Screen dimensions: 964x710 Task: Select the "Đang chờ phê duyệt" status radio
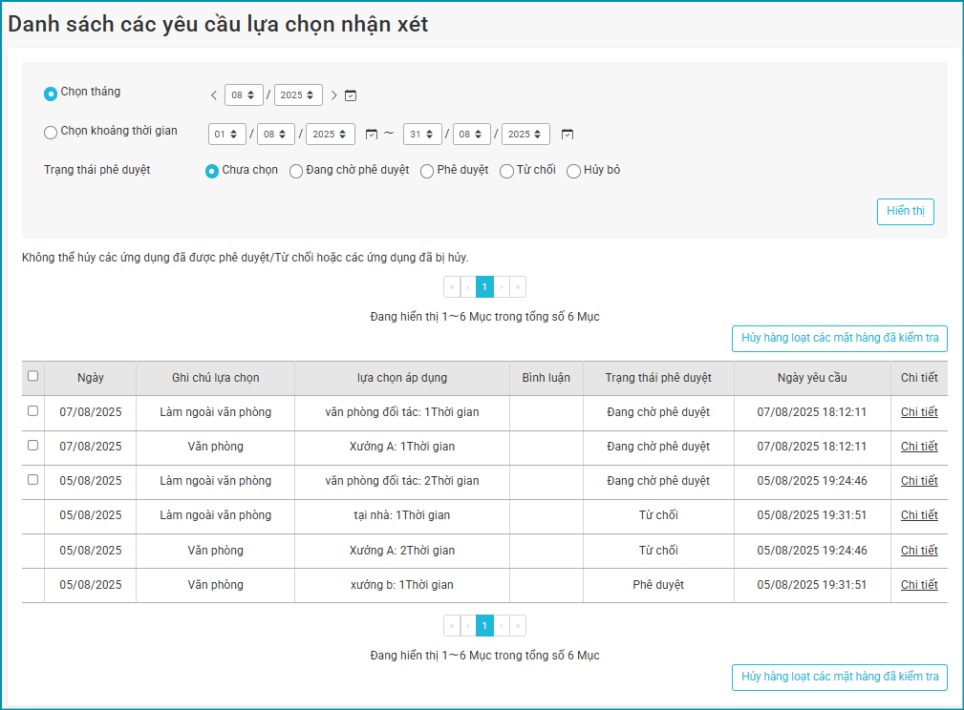tap(296, 172)
